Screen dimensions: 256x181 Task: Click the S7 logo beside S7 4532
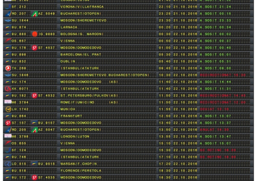[35, 96]
